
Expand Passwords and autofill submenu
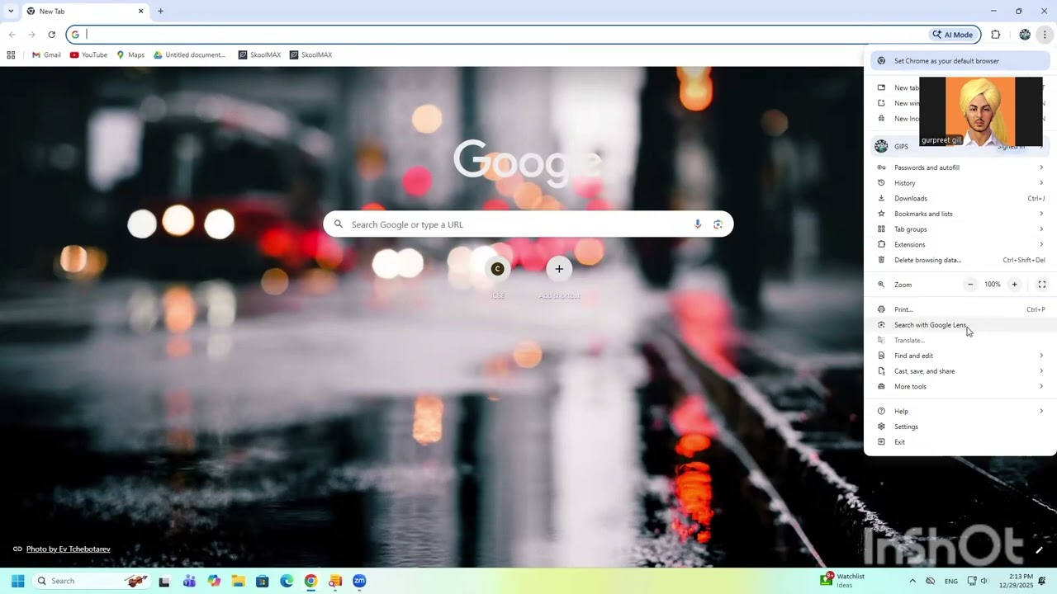pos(960,167)
